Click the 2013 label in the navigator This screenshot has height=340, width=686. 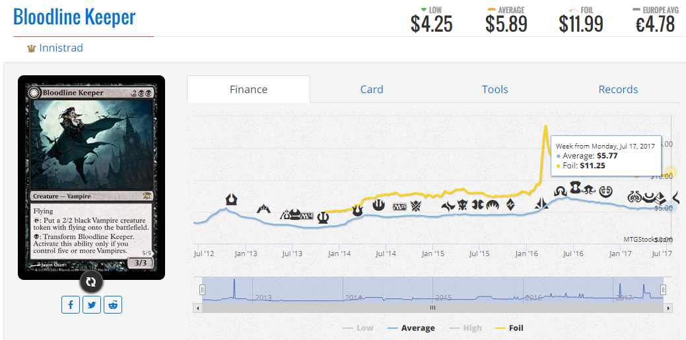click(x=264, y=298)
